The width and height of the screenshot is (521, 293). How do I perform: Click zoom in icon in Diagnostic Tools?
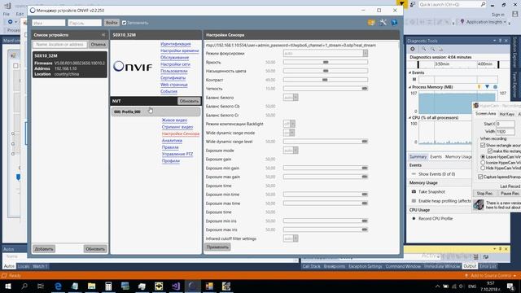pyautogui.click(x=424, y=49)
